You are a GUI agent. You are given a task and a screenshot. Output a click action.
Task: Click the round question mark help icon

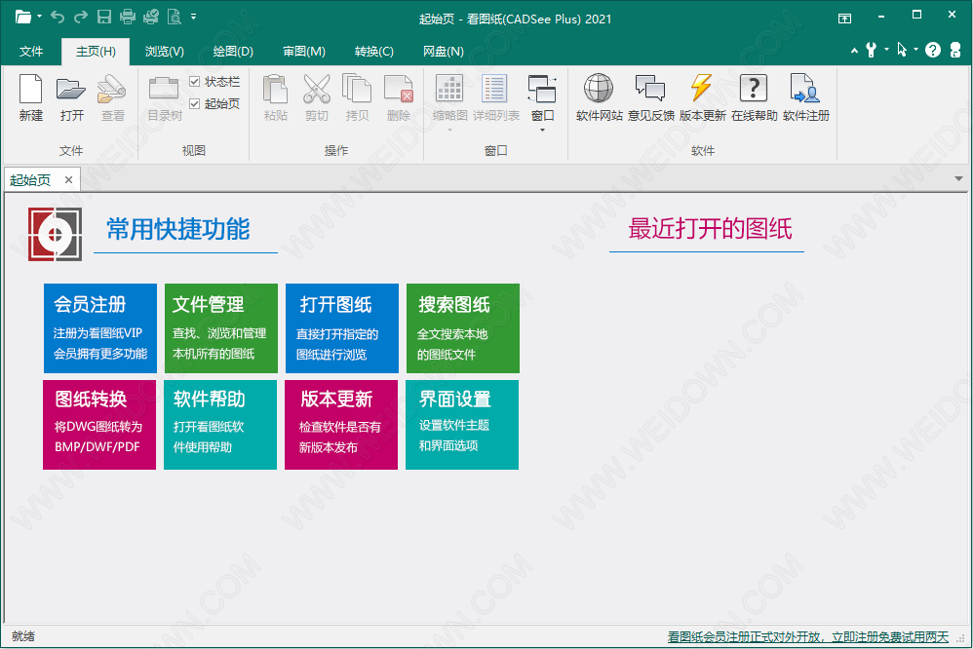[x=933, y=51]
